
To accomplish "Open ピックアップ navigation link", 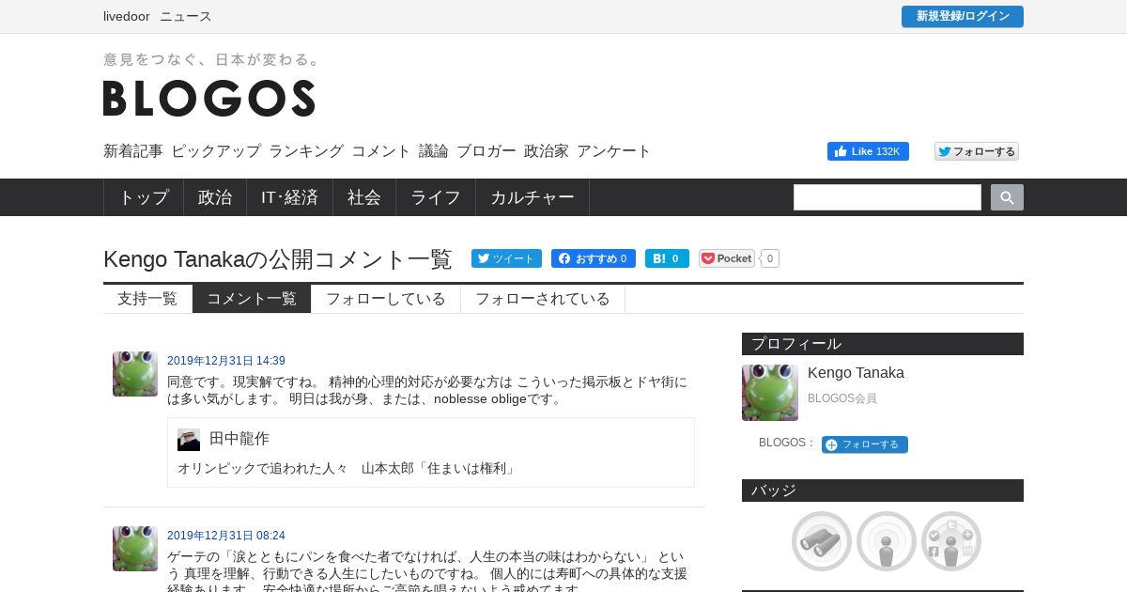I will [216, 151].
